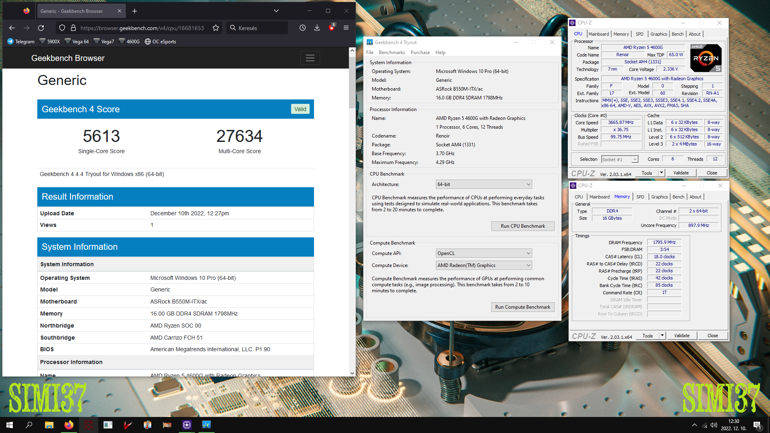The width and height of the screenshot is (770, 433).
Task: Click Run Compute Benchmark button
Action: coord(523,307)
